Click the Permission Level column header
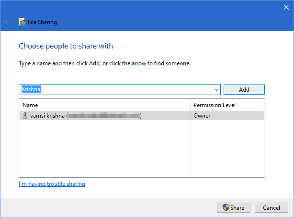 coord(214,105)
